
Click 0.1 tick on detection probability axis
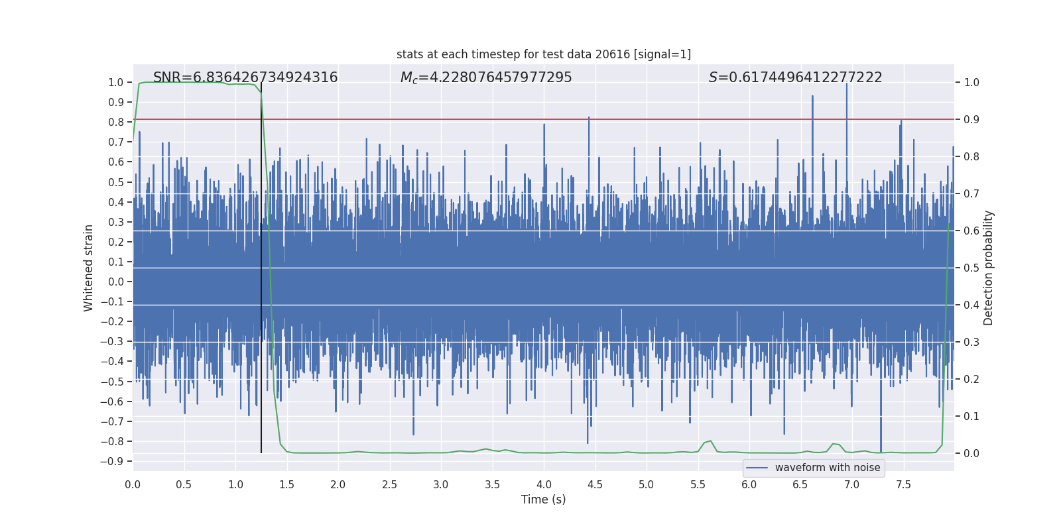click(x=971, y=417)
